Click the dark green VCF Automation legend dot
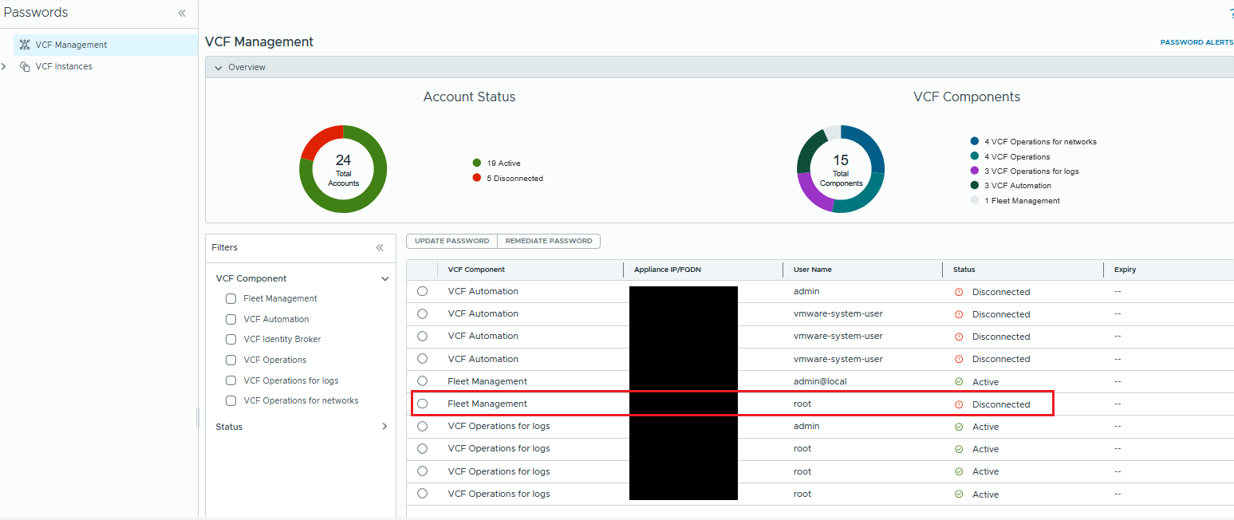This screenshot has height=520, width=1234. point(975,185)
